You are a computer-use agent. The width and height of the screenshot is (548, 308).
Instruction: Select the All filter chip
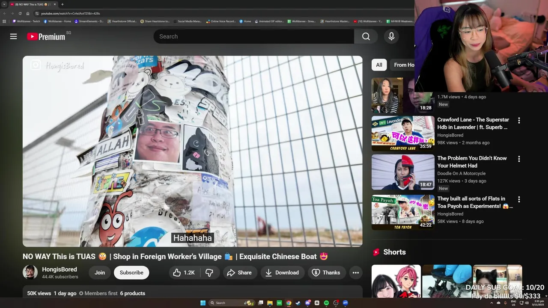(379, 65)
